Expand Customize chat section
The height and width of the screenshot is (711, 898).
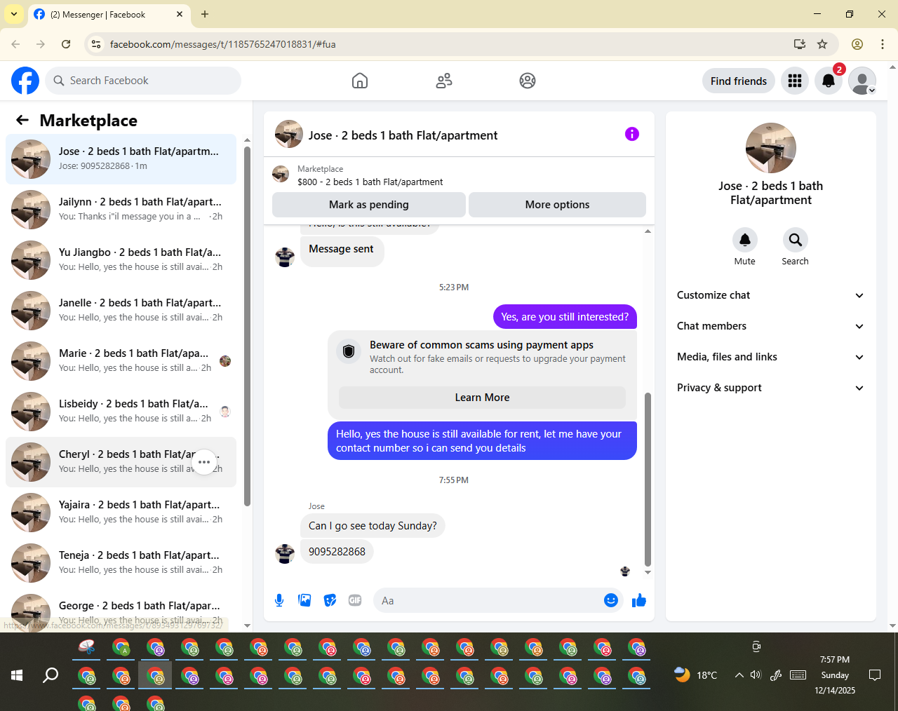(771, 295)
